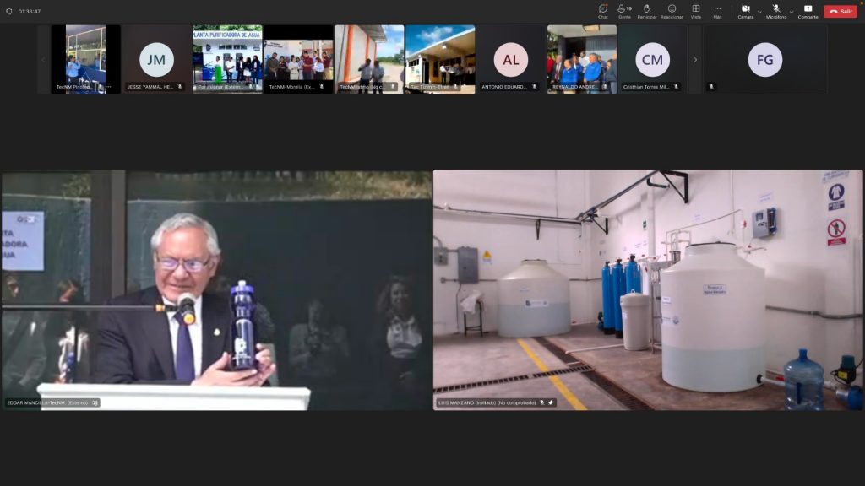Start screen sharing with Compartir

pos(808,11)
